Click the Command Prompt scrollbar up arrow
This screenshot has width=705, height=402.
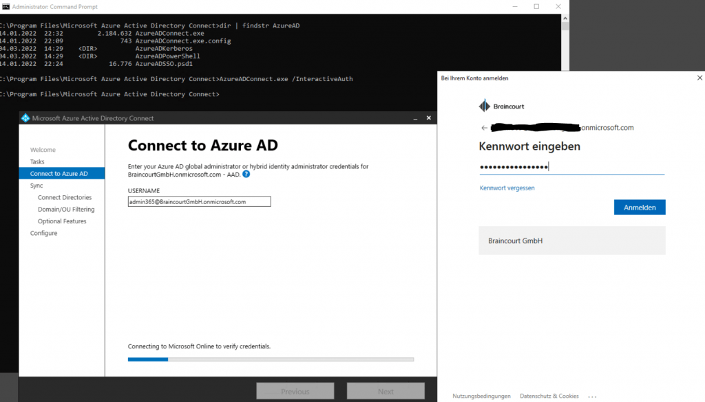(565, 18)
